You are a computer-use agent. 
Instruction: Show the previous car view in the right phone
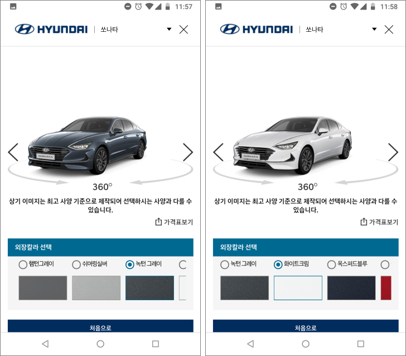[x=218, y=152]
